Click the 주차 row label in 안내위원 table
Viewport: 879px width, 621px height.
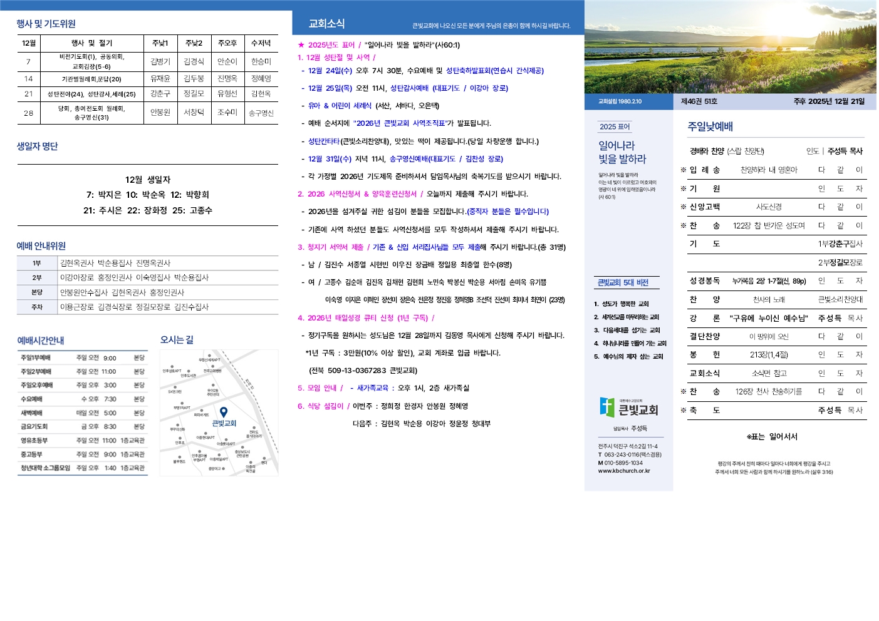point(37,307)
